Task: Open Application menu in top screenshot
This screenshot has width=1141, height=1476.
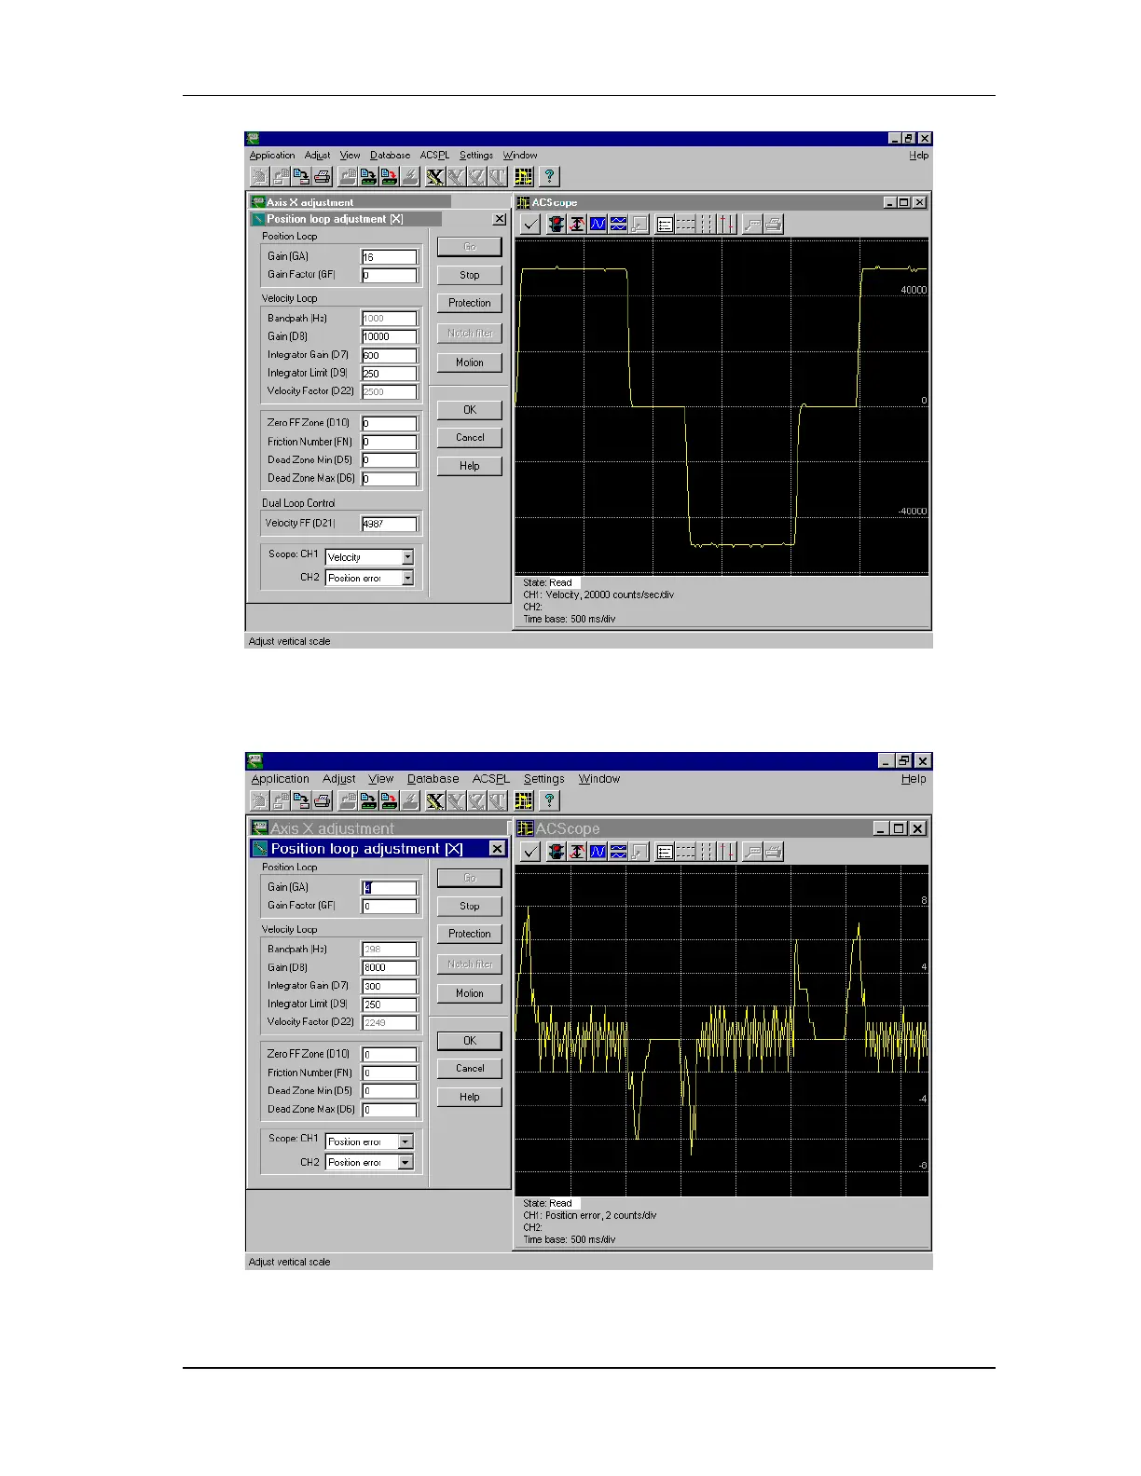Action: tap(272, 156)
